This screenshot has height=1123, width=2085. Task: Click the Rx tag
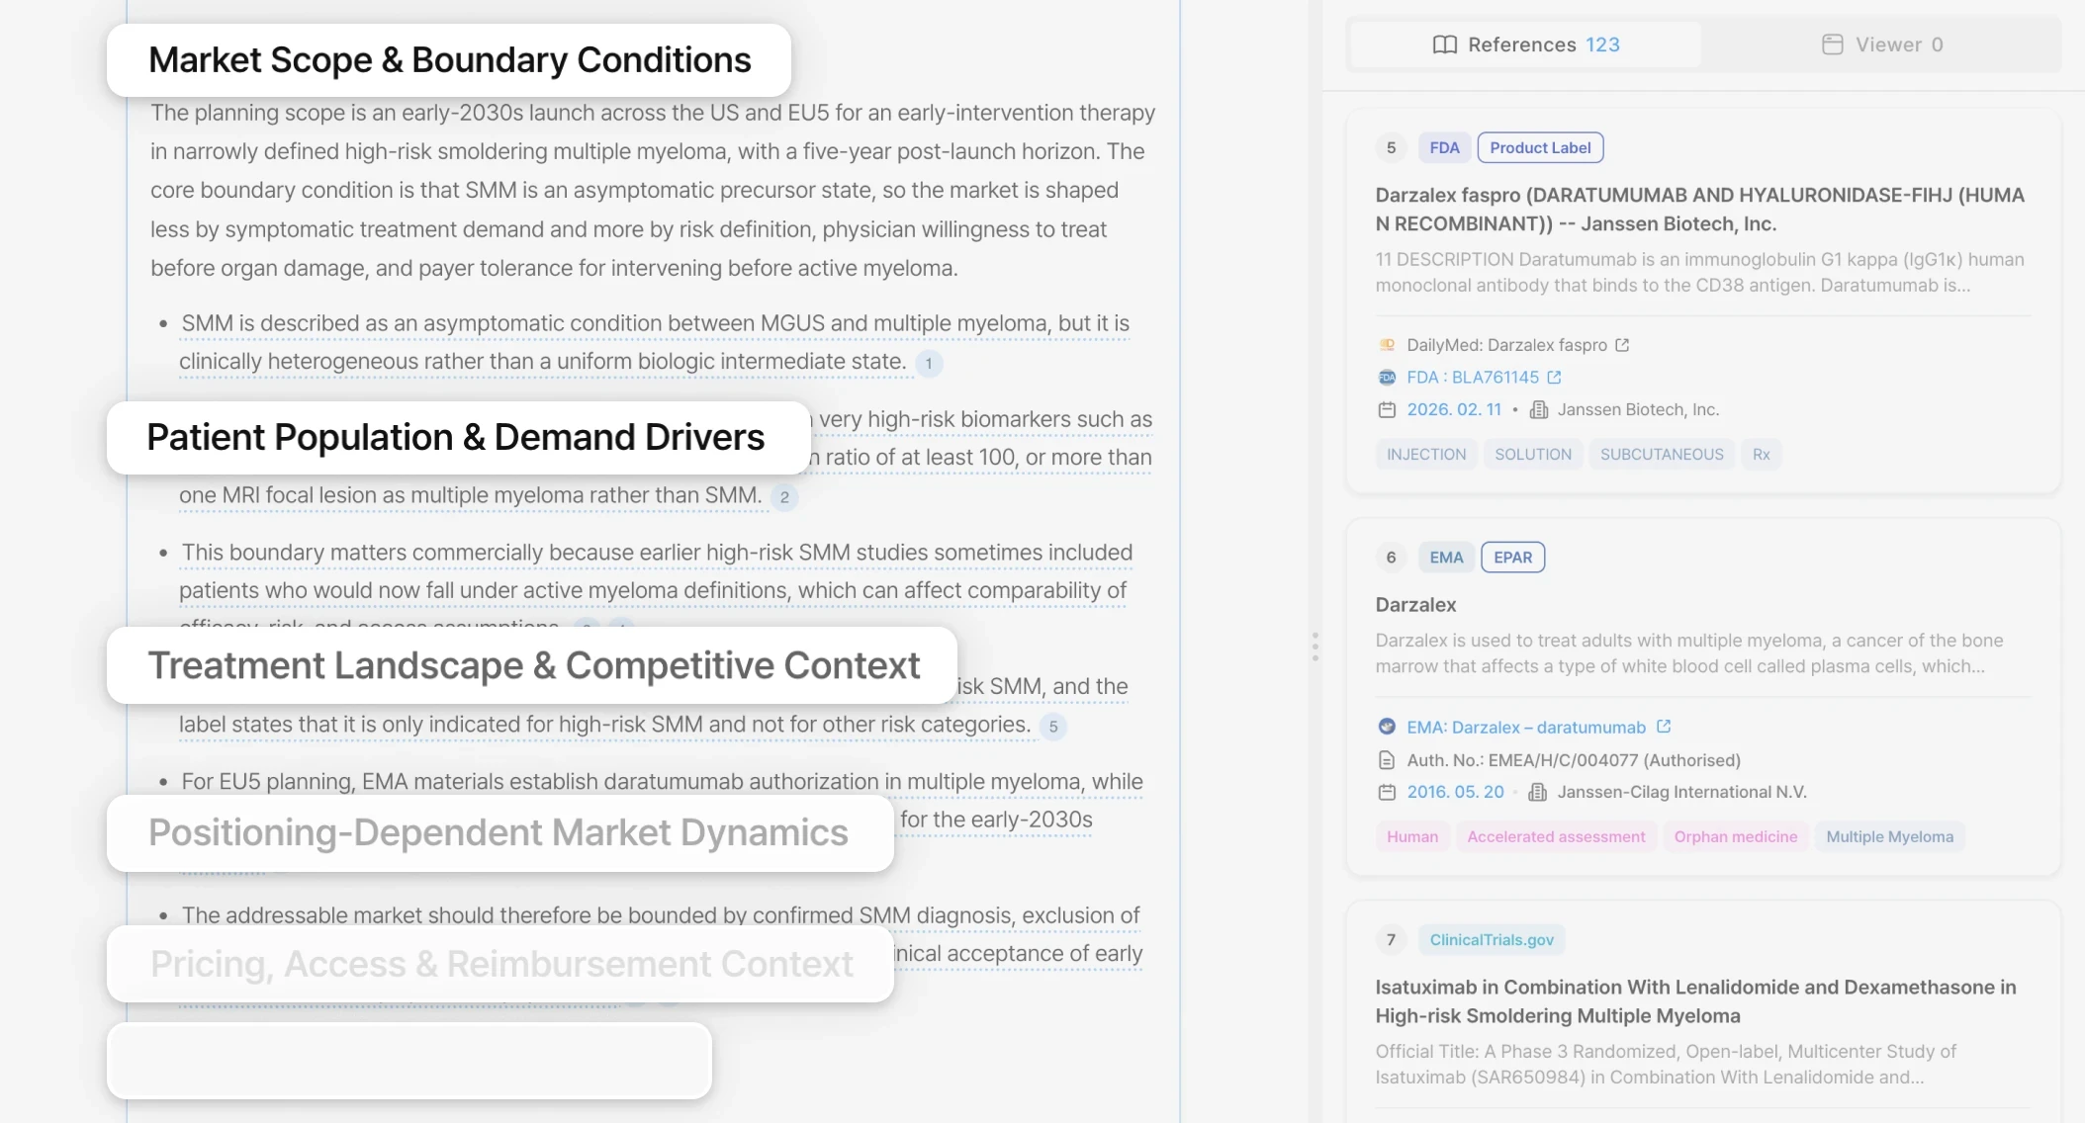tap(1762, 455)
